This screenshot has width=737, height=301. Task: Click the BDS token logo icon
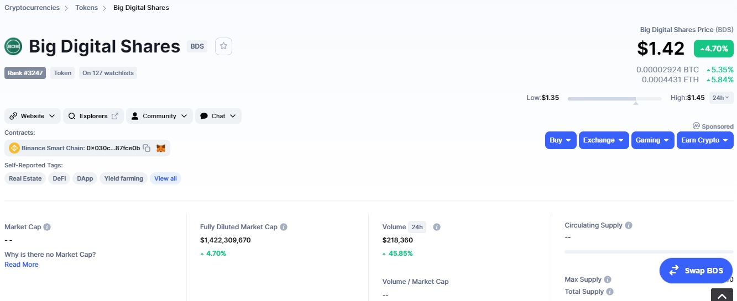tap(13, 46)
